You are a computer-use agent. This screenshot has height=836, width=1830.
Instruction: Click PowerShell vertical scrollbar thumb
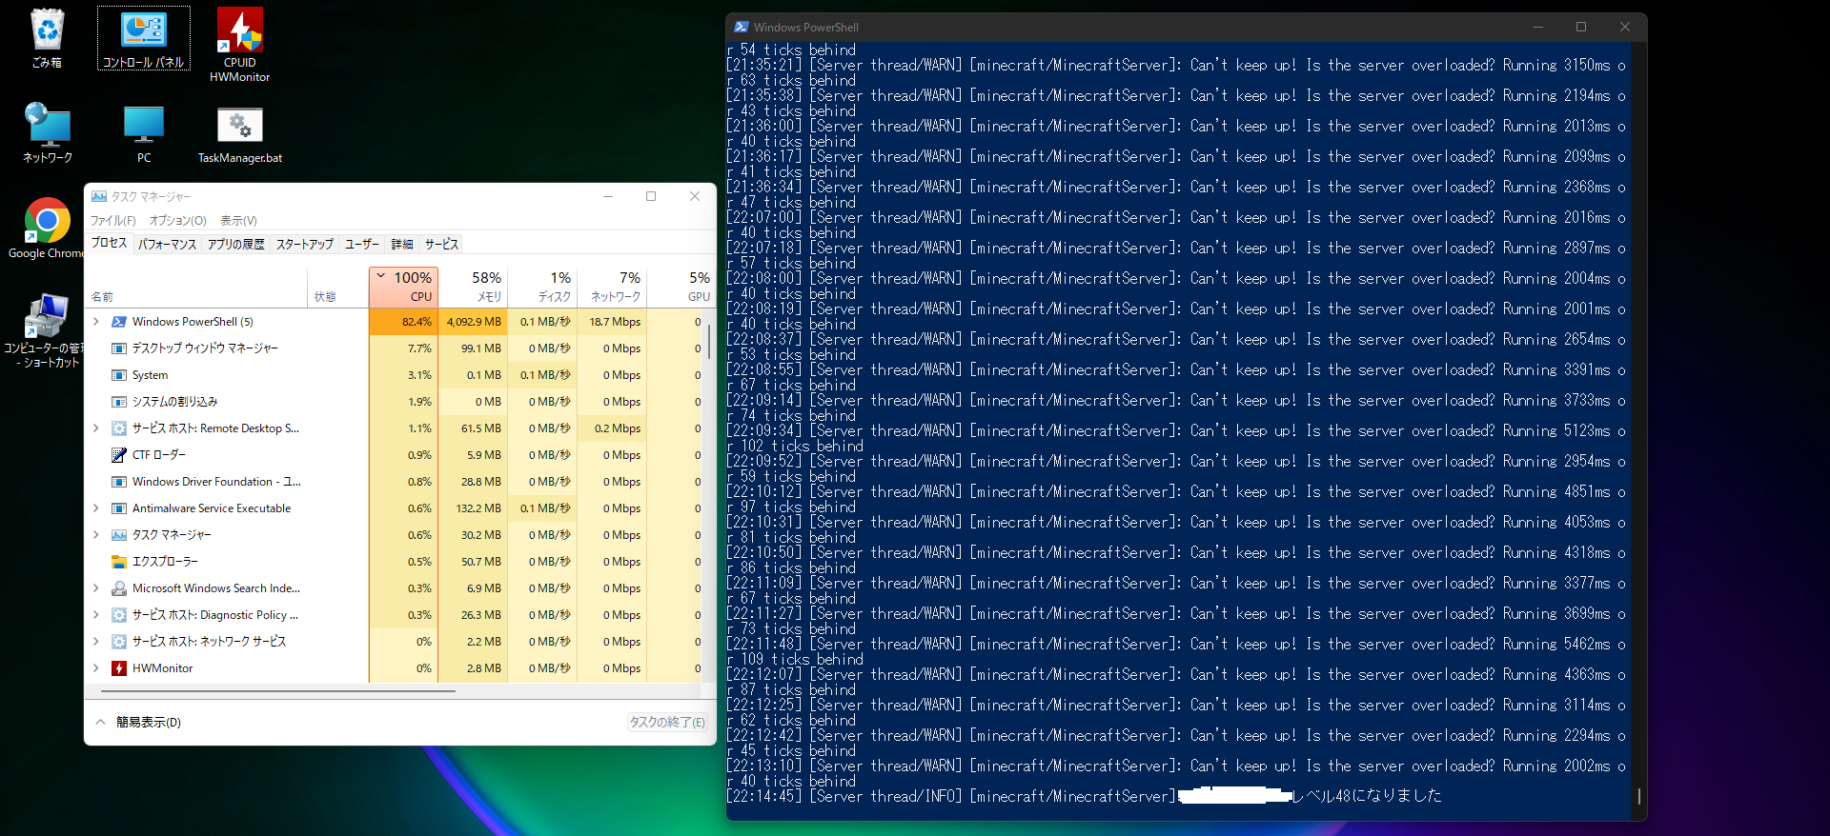click(1638, 796)
